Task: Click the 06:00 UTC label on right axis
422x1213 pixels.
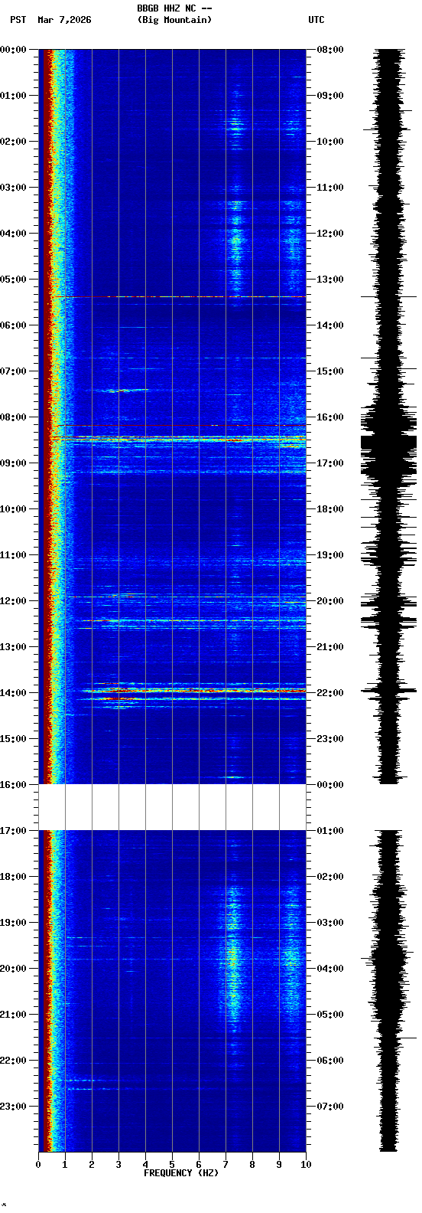Action: click(330, 1061)
